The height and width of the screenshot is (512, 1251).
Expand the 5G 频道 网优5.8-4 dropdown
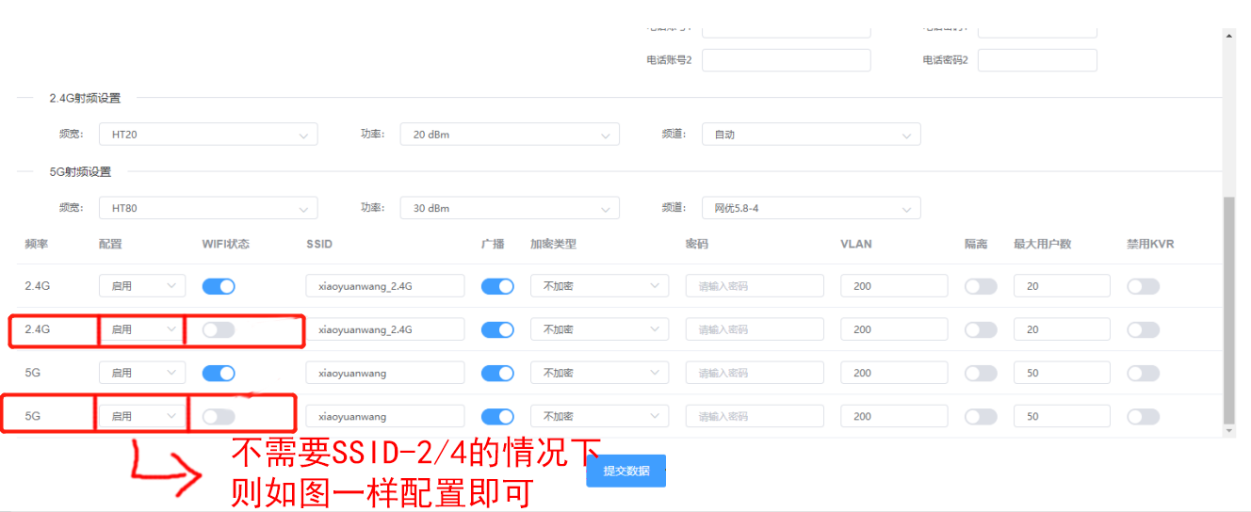pos(811,208)
